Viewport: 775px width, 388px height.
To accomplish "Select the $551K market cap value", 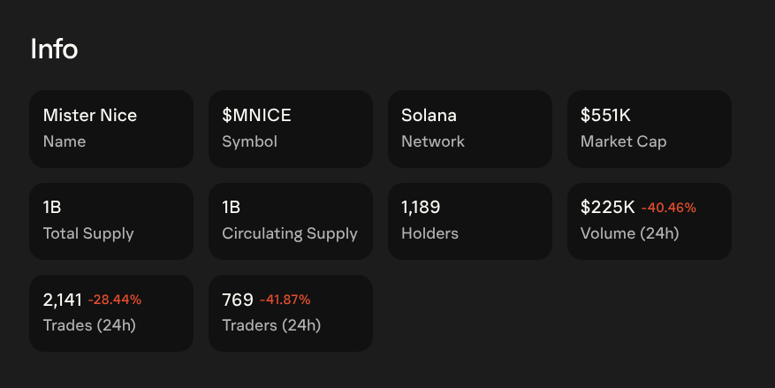I will pyautogui.click(x=605, y=115).
